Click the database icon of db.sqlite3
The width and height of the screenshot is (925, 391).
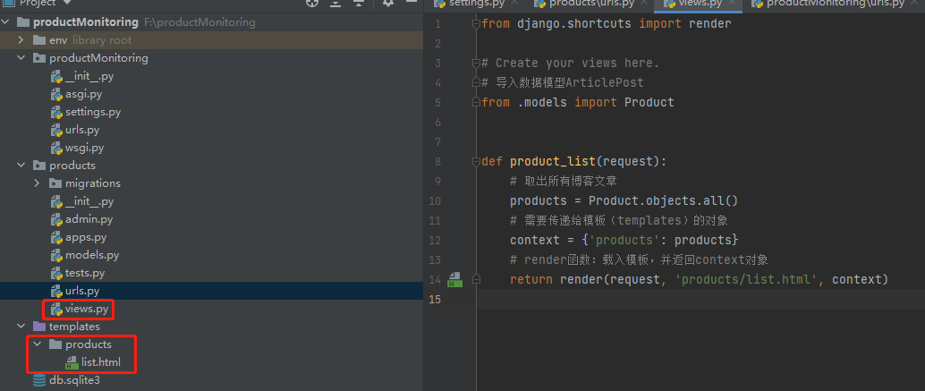(x=39, y=379)
